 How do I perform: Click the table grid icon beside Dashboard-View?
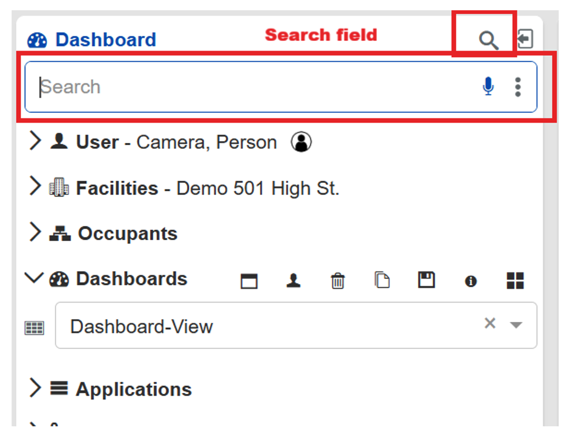tap(34, 328)
